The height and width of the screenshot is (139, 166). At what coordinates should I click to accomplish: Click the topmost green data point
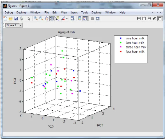click(62, 51)
